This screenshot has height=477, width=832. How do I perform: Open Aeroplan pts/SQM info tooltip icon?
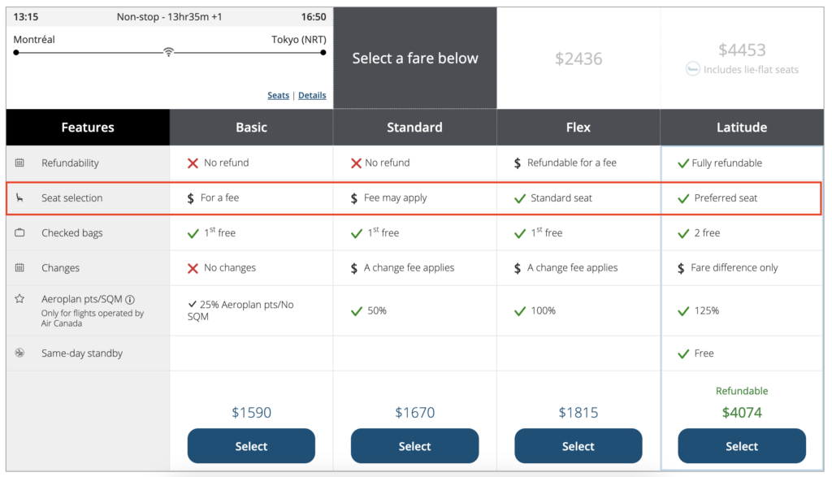130,299
